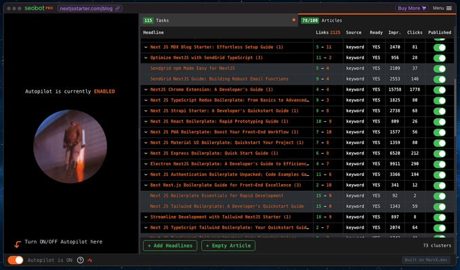Click the Built on MarsX.dev link

tap(425, 260)
